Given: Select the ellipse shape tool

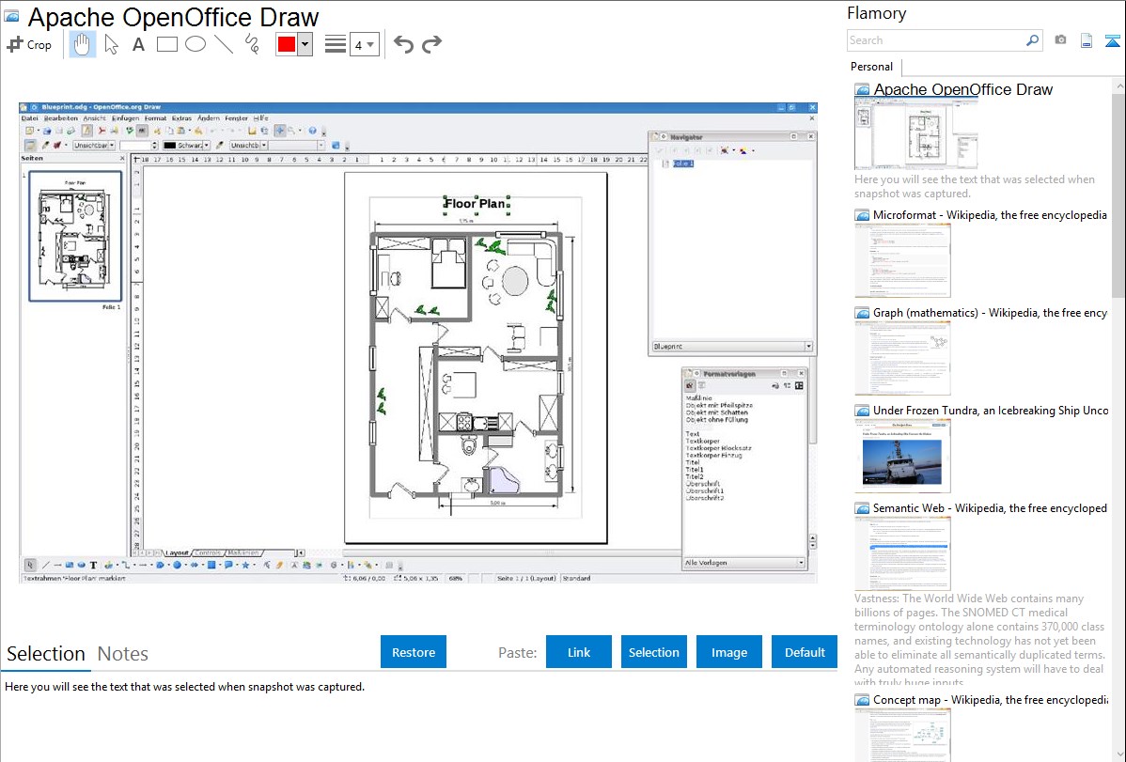Looking at the screenshot, I should (x=195, y=44).
